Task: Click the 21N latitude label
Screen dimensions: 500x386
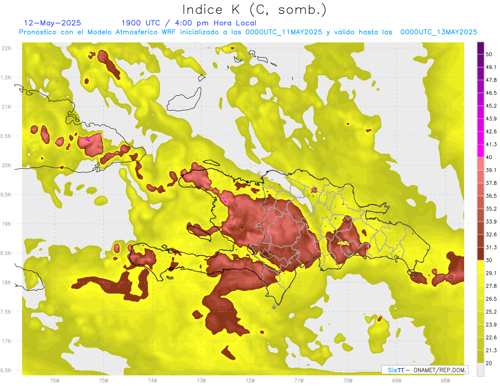Action: pos(6,107)
